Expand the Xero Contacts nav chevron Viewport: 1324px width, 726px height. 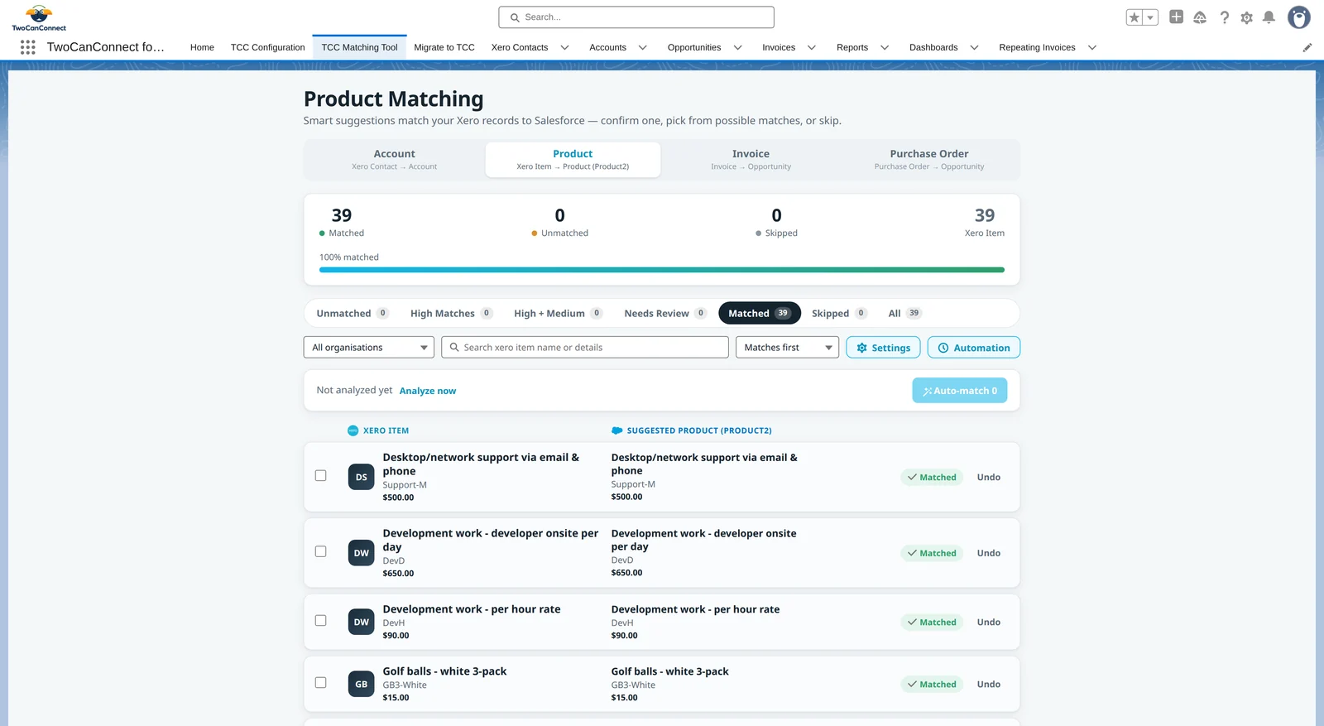pos(565,47)
